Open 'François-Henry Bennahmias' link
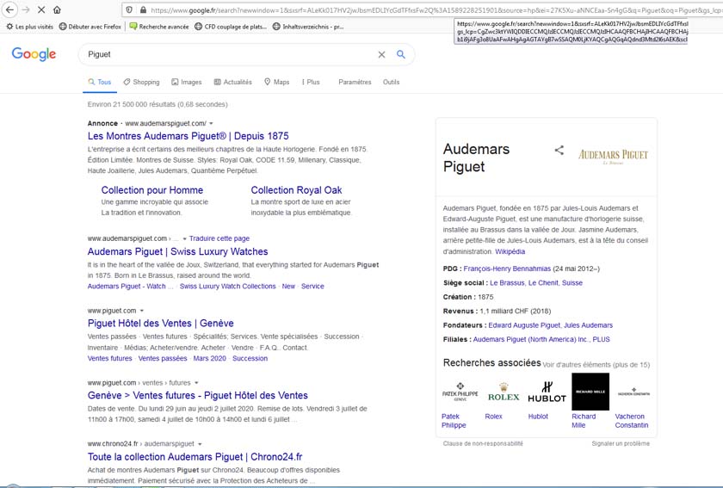Screen dimensions: 723x488 click(x=507, y=269)
